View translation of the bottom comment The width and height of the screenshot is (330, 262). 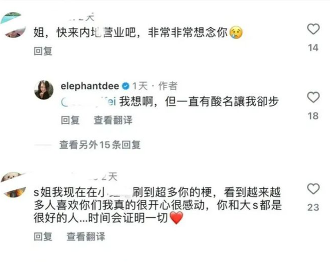click(86, 236)
